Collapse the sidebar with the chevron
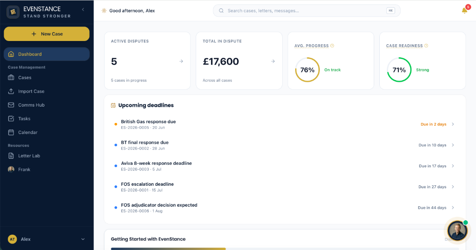This screenshot has height=250, width=476. coord(83,9)
